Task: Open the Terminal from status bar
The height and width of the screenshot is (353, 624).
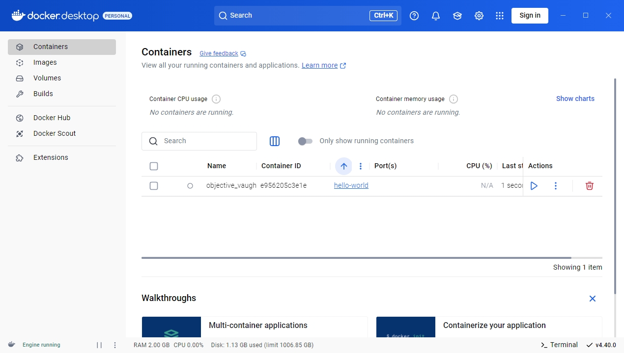Action: coord(559,345)
